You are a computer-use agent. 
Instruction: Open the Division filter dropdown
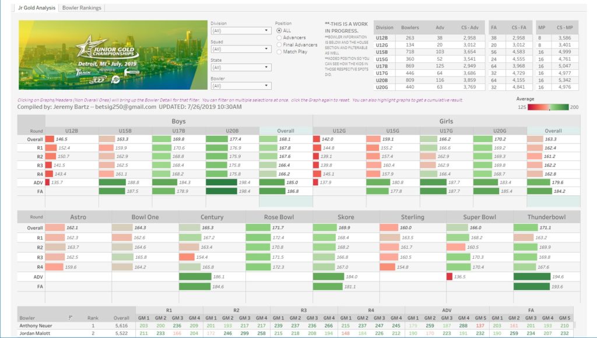click(x=241, y=30)
